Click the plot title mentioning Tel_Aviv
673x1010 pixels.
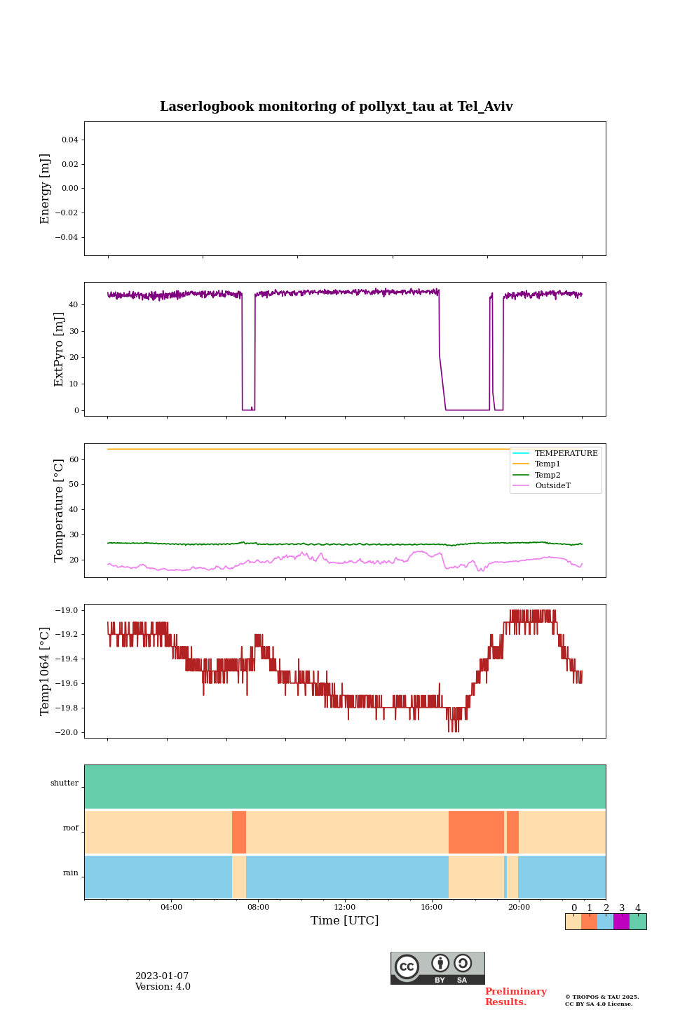(336, 107)
